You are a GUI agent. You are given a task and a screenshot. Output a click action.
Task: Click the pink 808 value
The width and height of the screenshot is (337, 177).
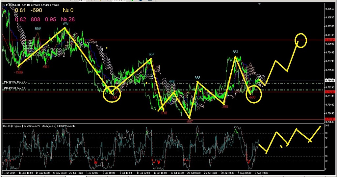(36, 19)
